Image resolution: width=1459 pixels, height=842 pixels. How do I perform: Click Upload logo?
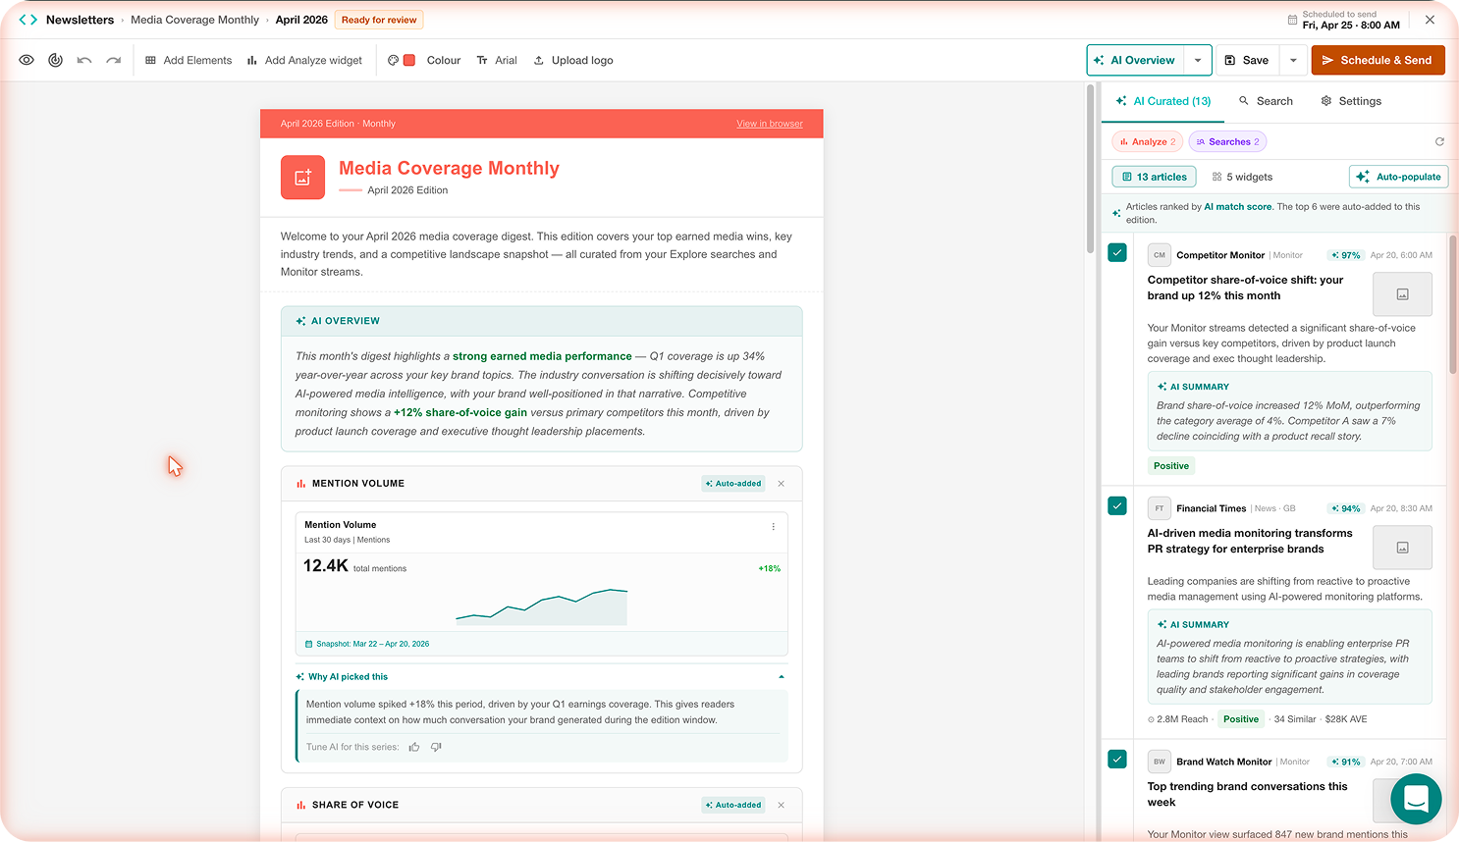pos(573,60)
